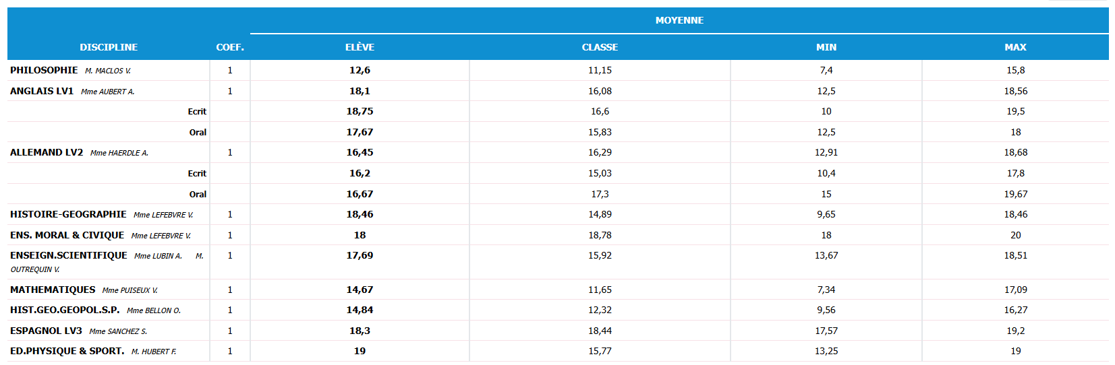1115x365 pixels.
Task: Open the PHILOSOPHIE discipline row
Action: tap(44, 70)
